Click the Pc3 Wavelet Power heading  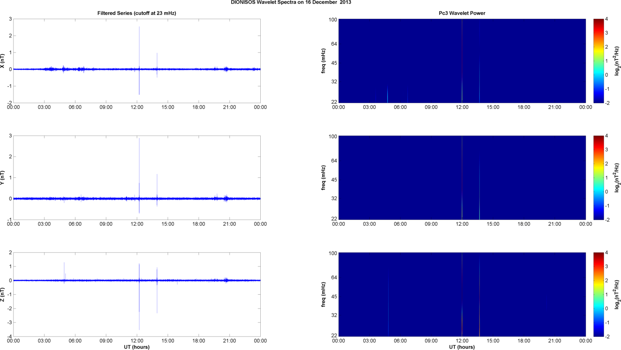(462, 13)
